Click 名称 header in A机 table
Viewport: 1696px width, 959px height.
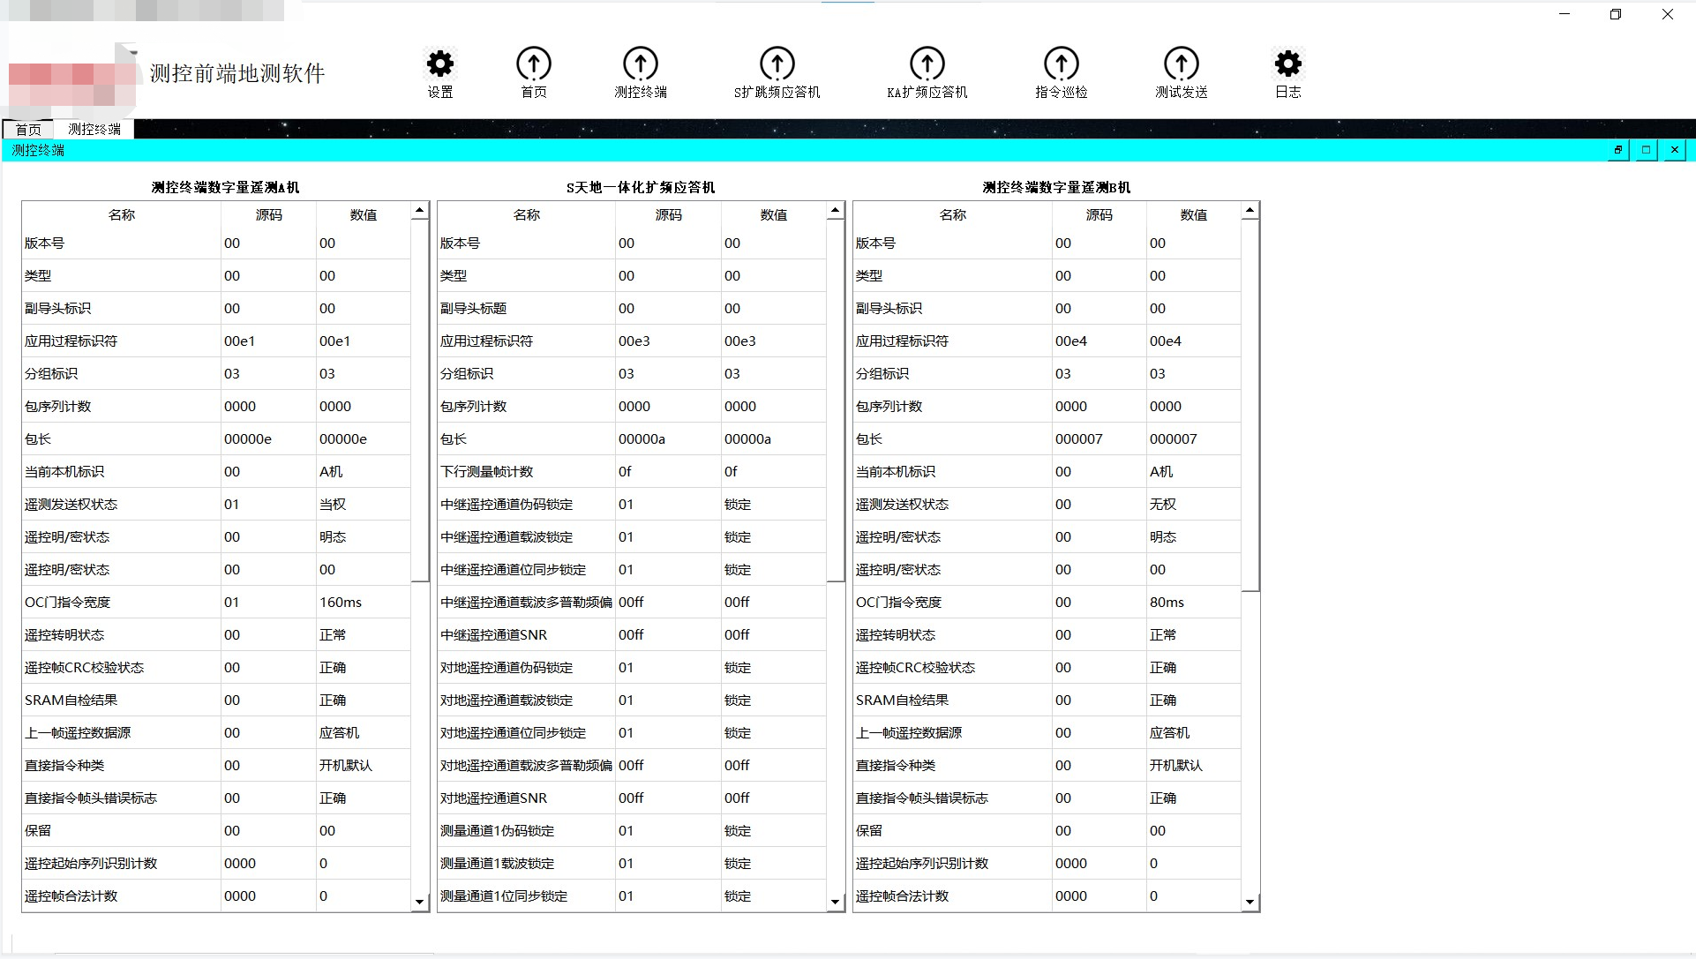point(122,214)
